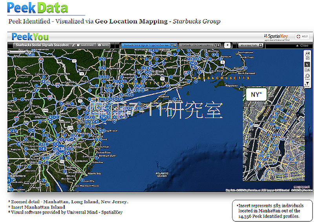Open the Map View tool
This screenshot has height=222, width=314.
[307, 55]
